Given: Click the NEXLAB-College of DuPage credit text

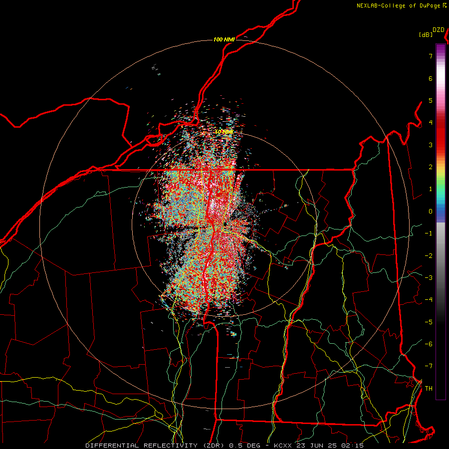Looking at the screenshot, I should click(x=402, y=5).
